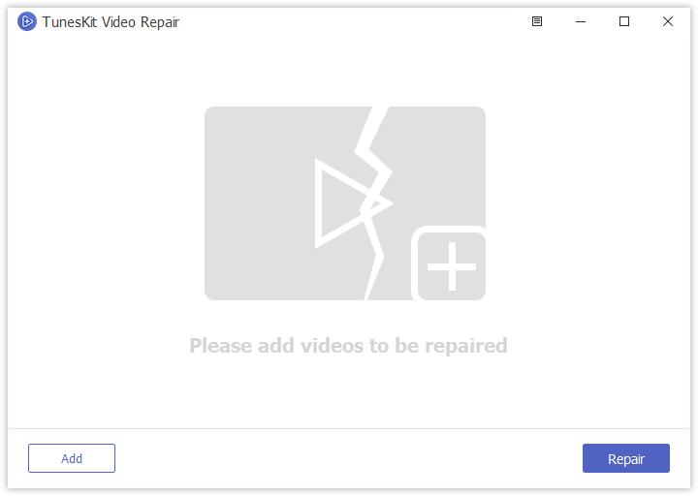The height and width of the screenshot is (496, 698).
Task: Click the 'TunesKit Video Repair' title text
Action: point(111,22)
